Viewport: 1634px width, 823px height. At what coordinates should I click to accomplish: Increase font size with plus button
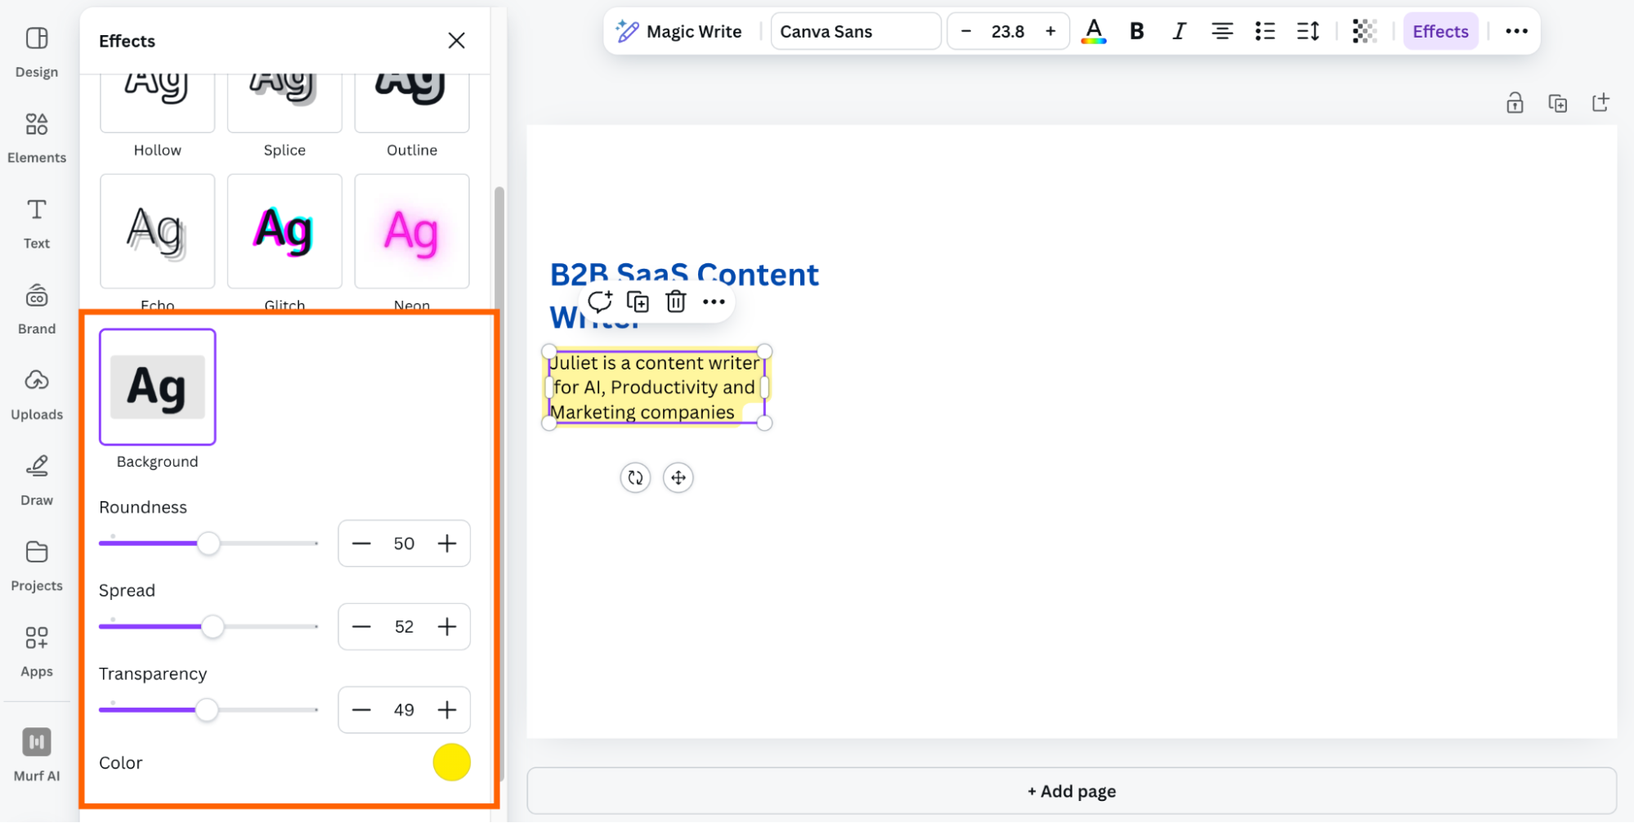(x=1050, y=32)
